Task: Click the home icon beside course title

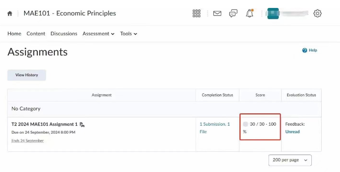Action: pos(10,13)
